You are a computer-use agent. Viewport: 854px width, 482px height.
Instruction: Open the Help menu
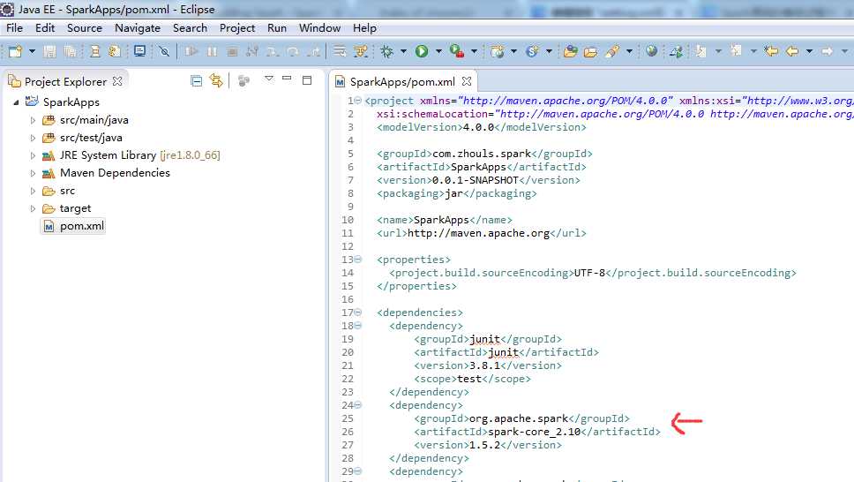coord(364,28)
